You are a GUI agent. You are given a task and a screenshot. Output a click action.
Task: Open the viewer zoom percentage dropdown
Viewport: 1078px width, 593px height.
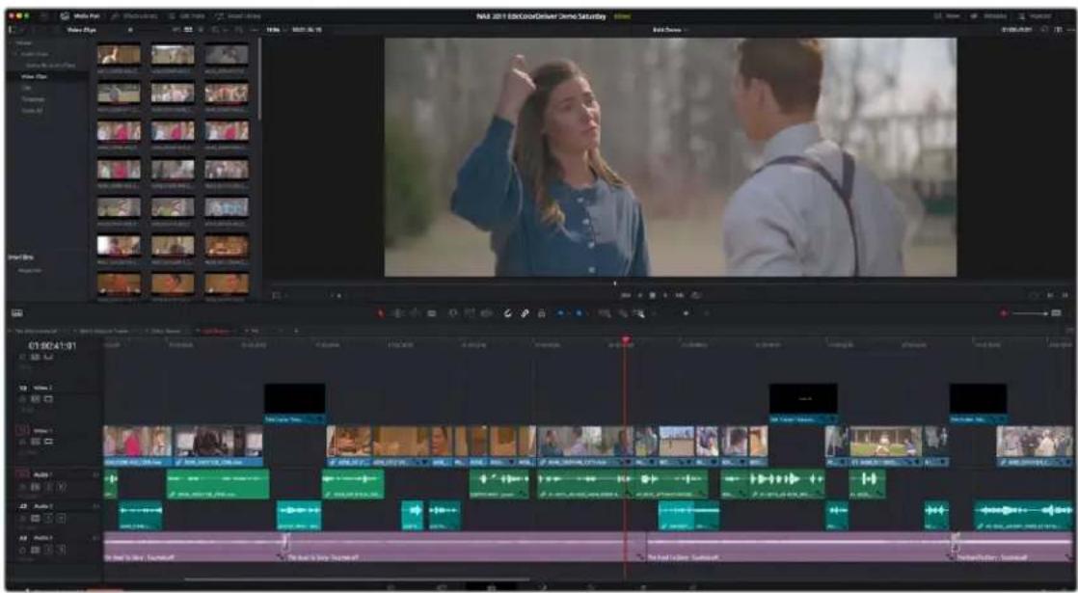click(278, 30)
